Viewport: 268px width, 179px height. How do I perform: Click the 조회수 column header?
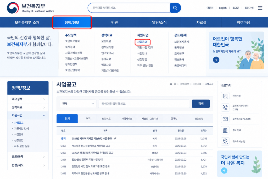tap(204, 131)
